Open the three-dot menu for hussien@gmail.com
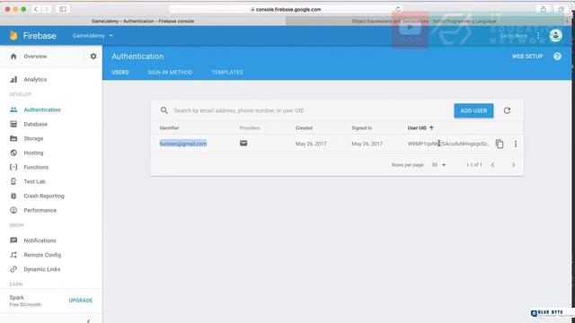The height and width of the screenshot is (323, 575). click(516, 144)
